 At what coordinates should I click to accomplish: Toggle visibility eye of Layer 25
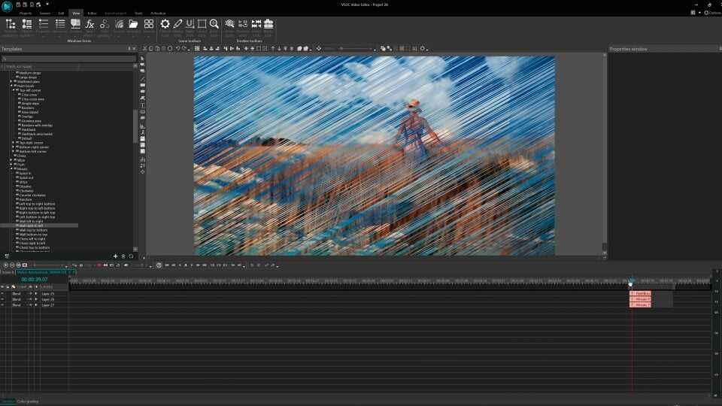click(3, 293)
